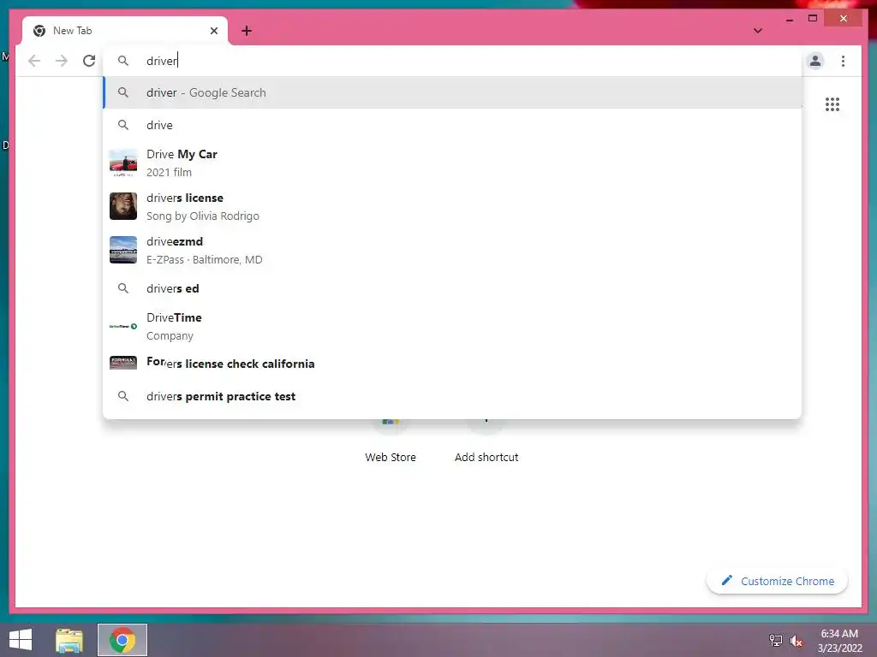The image size is (877, 657).
Task: Open File Explorer from the taskbar
Action: coord(69,640)
